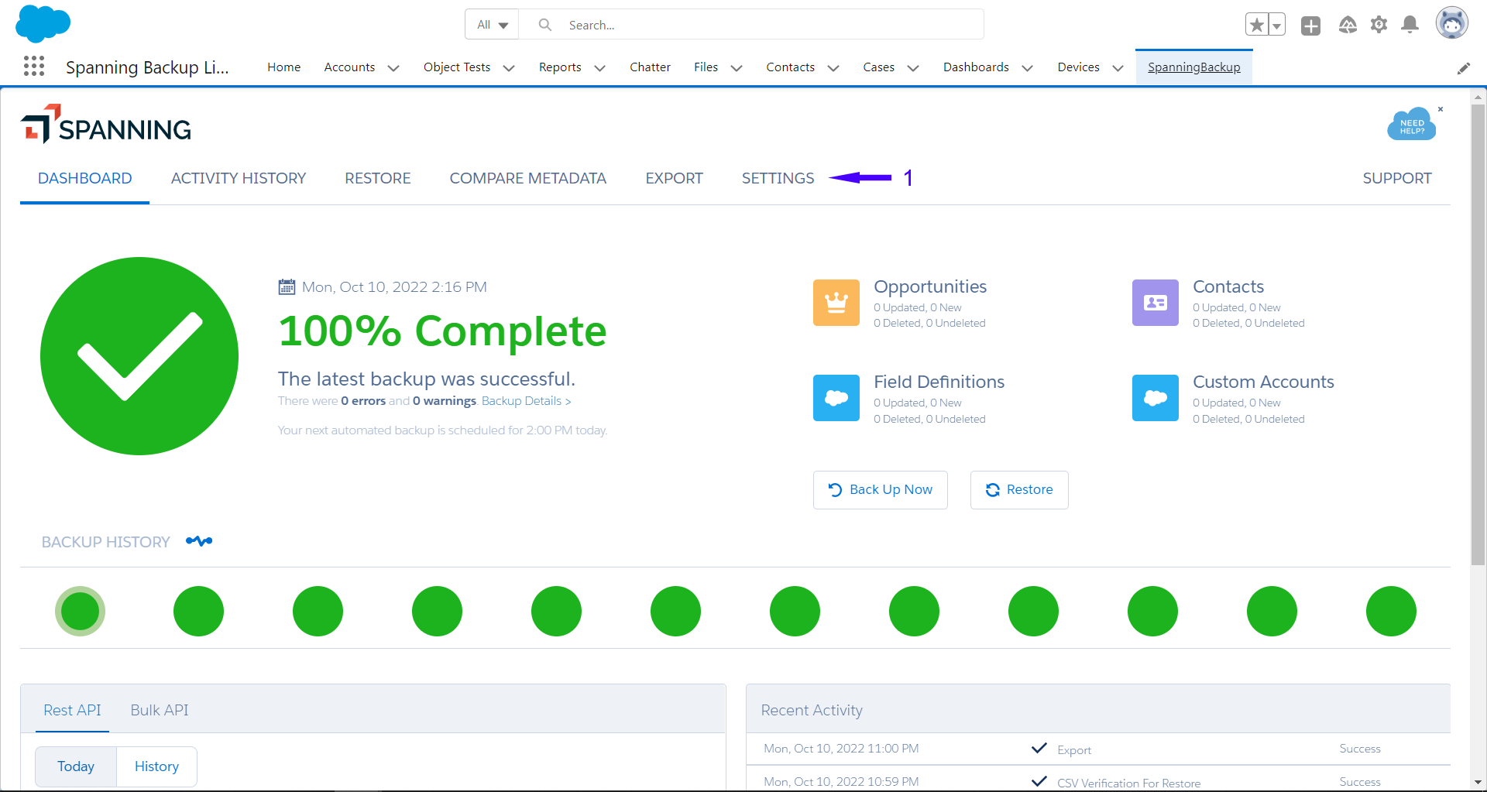Viewport: 1487px width, 792px height.
Task: Open the Setup gear icon
Action: tap(1379, 25)
